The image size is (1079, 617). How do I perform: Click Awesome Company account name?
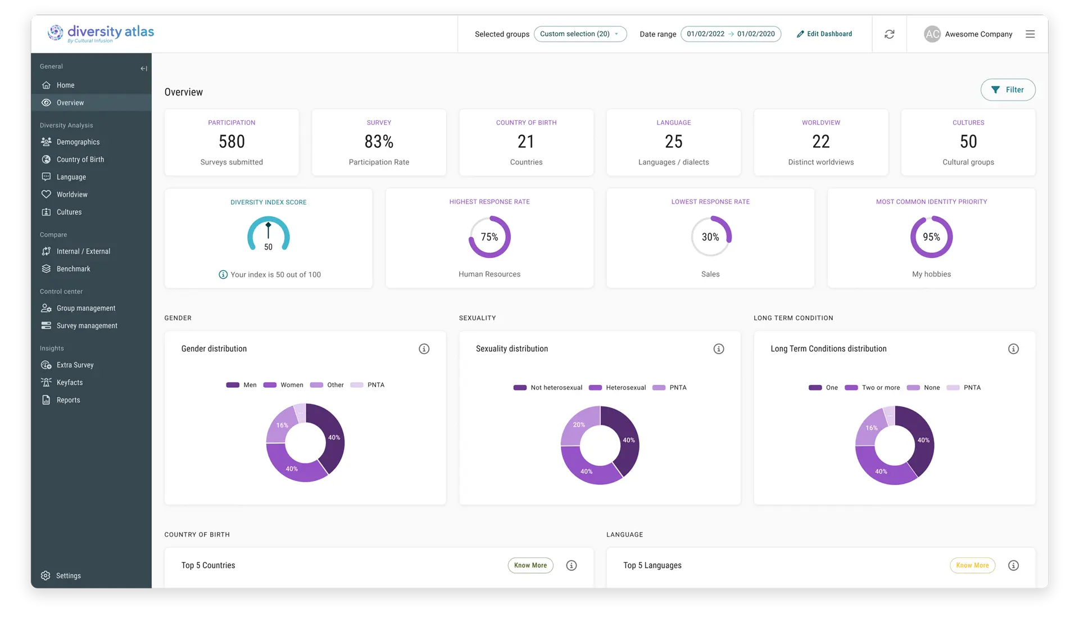tap(978, 34)
